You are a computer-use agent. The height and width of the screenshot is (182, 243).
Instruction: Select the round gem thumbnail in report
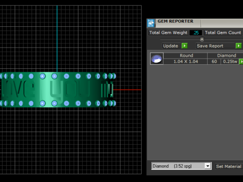click(157, 59)
